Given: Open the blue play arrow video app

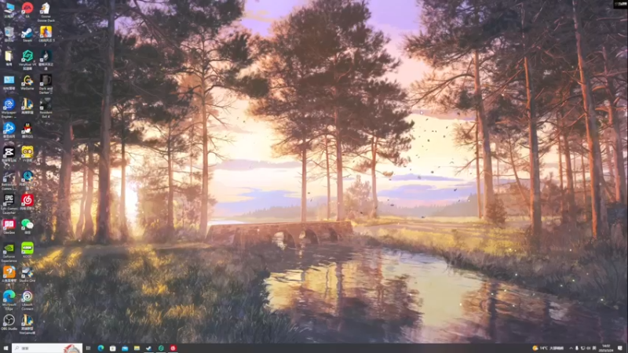Looking at the screenshot, I should point(9,130).
